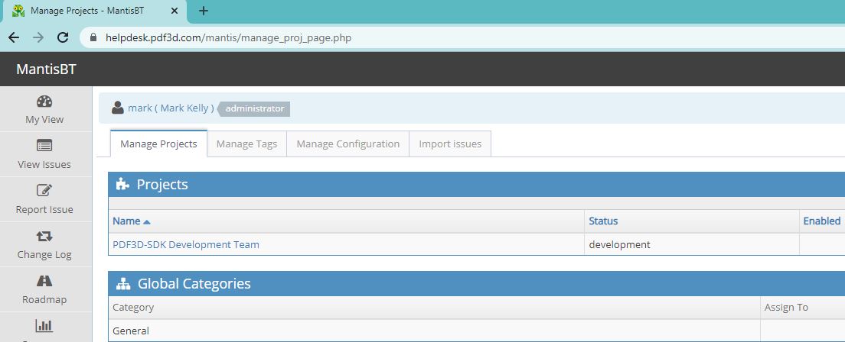Switch to the Manage Tags tab
845x342 pixels.
click(246, 144)
